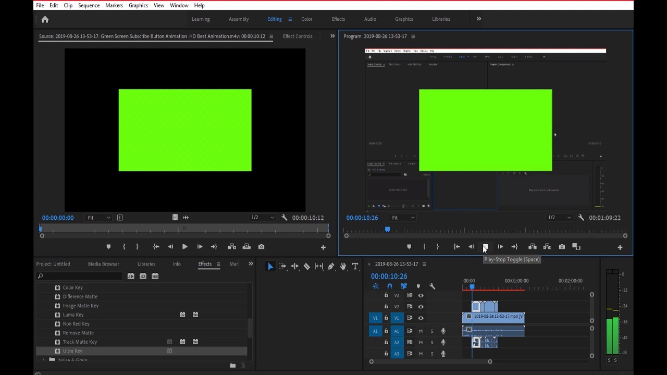Viewport: 667px width, 375px height.
Task: Open Source monitor 1/2 resolution dropdown
Action: pos(262,218)
